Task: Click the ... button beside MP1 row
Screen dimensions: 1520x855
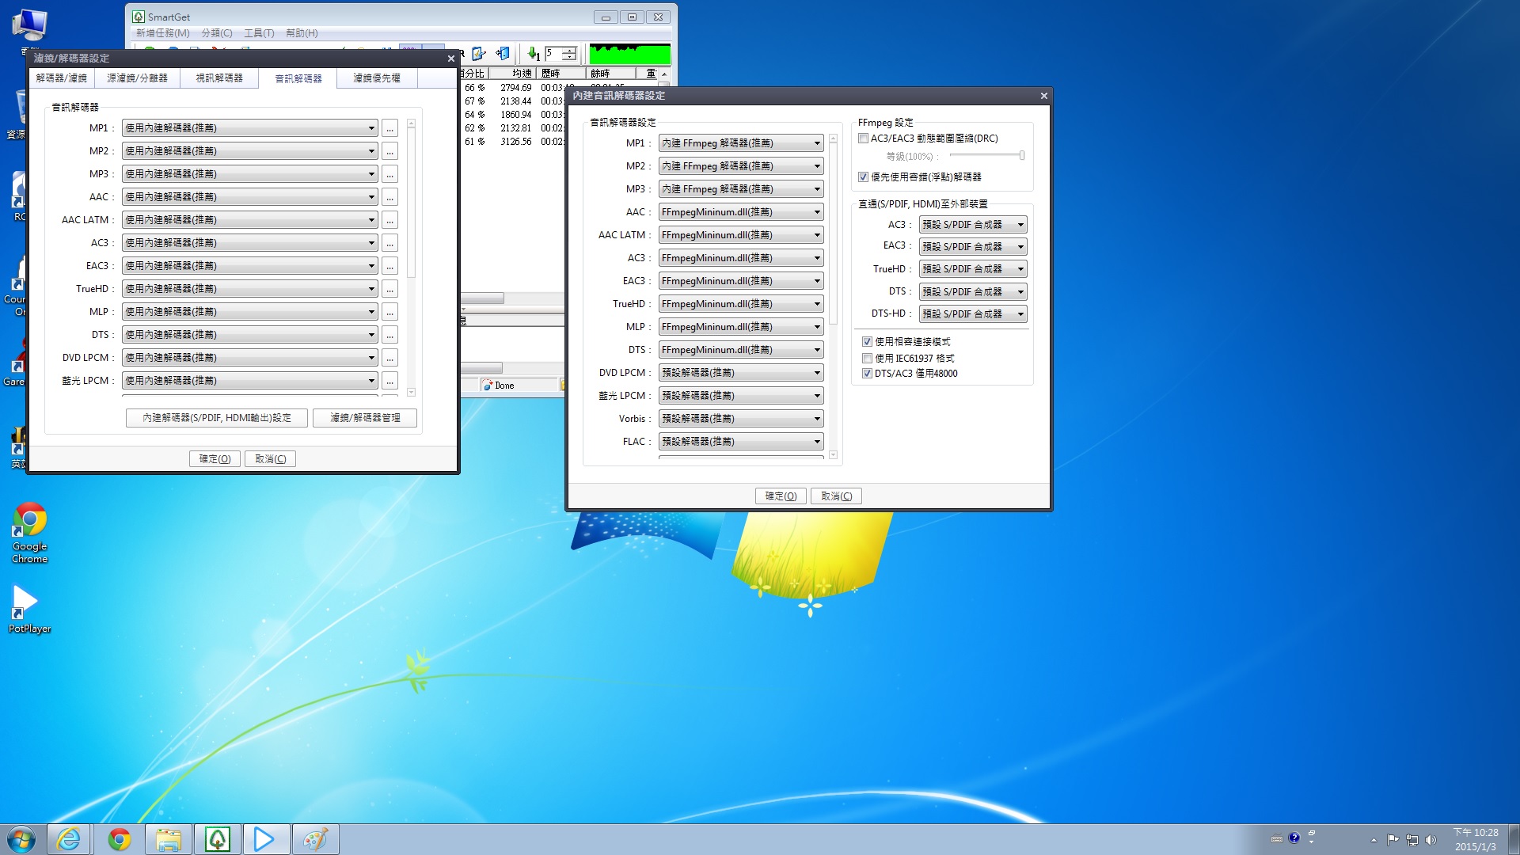Action: point(389,128)
